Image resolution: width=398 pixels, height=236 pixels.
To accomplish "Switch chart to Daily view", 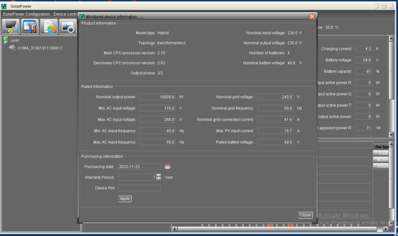I will pos(381,153).
